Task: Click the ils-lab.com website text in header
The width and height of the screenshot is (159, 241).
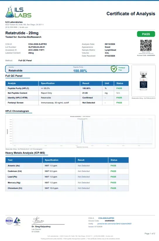Action: [x=24, y=27]
